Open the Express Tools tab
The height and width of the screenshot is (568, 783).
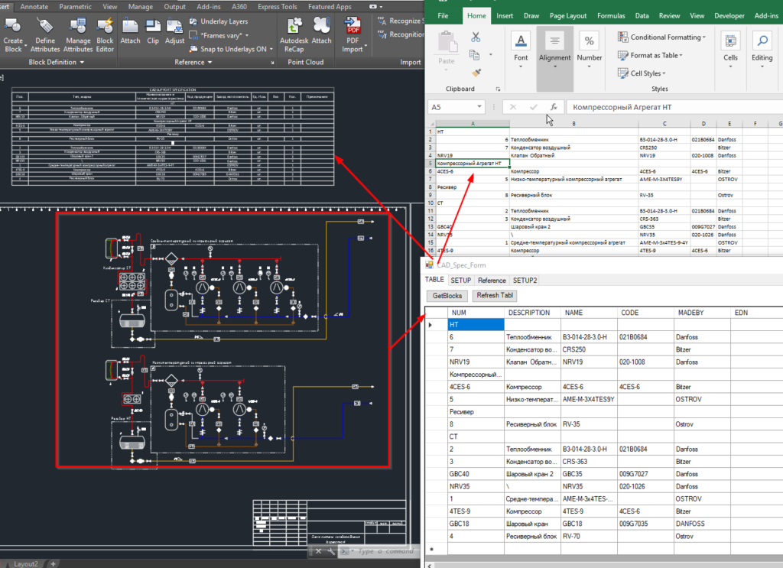(277, 6)
